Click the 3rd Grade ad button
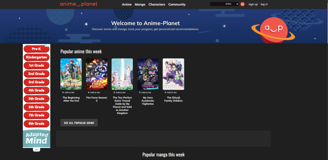The width and height of the screenshot is (328, 160). (37, 82)
